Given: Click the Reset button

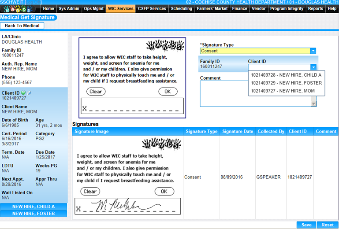Looking at the screenshot, I should (x=327, y=225).
